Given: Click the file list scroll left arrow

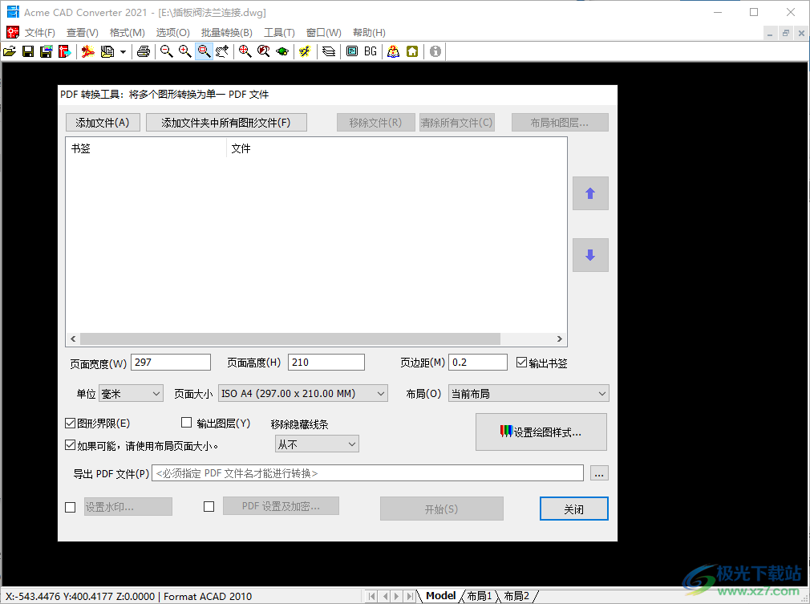Looking at the screenshot, I should coord(73,339).
